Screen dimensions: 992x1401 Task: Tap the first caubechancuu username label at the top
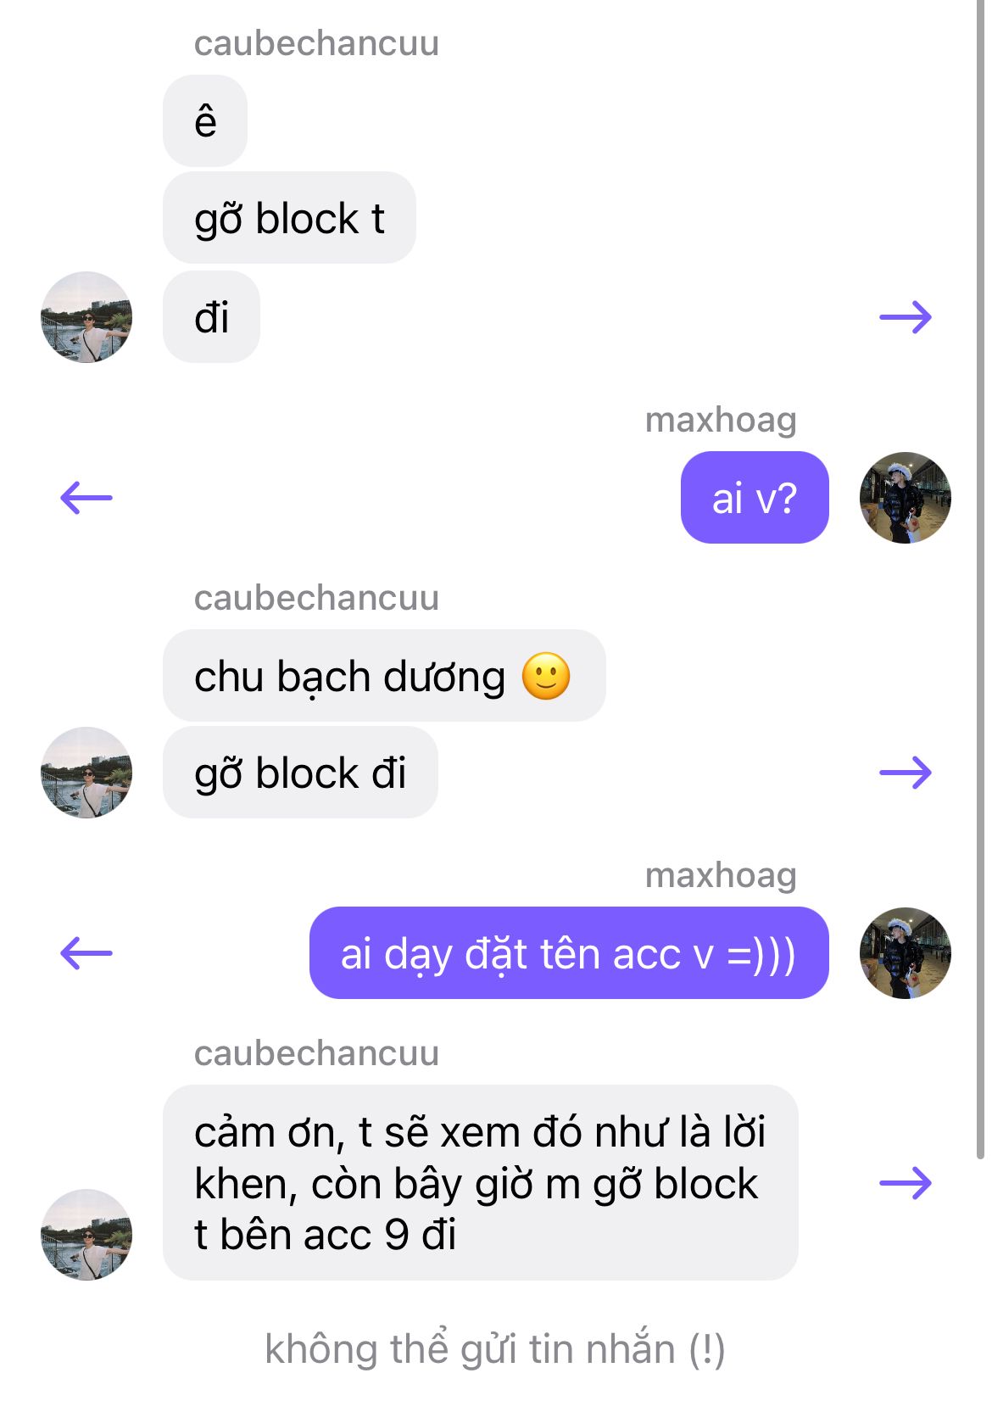(316, 44)
